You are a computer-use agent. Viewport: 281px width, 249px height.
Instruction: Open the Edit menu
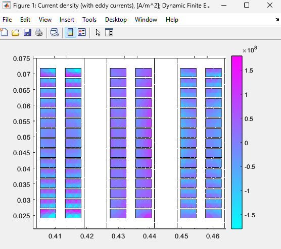25,20
